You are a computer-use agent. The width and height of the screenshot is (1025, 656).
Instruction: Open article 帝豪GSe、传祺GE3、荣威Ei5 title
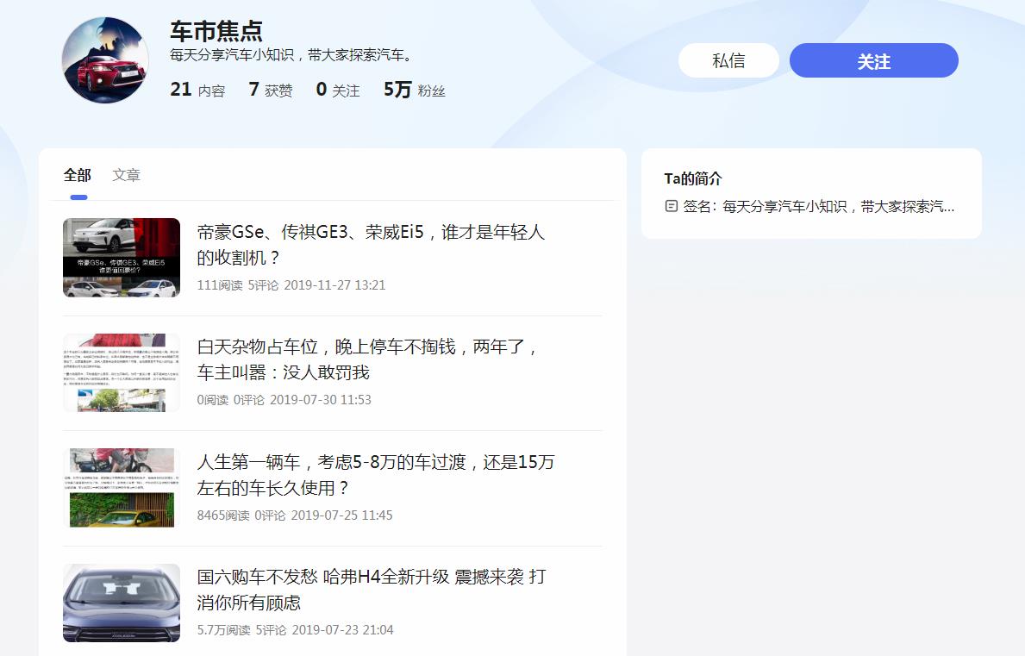coord(371,244)
